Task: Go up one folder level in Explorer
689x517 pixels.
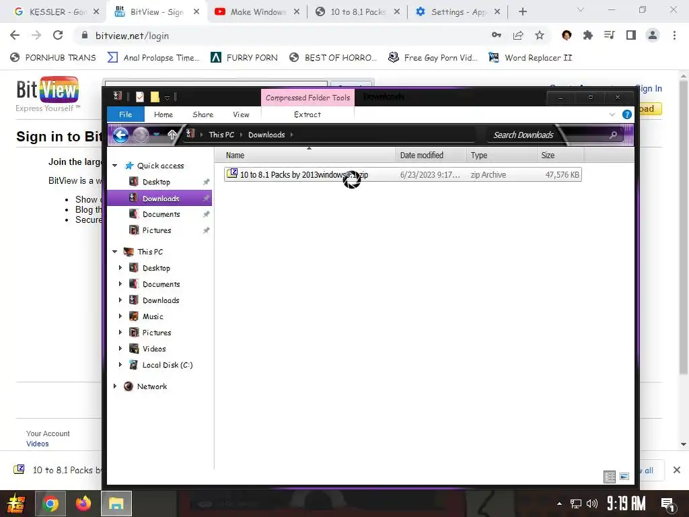Action: (172, 135)
